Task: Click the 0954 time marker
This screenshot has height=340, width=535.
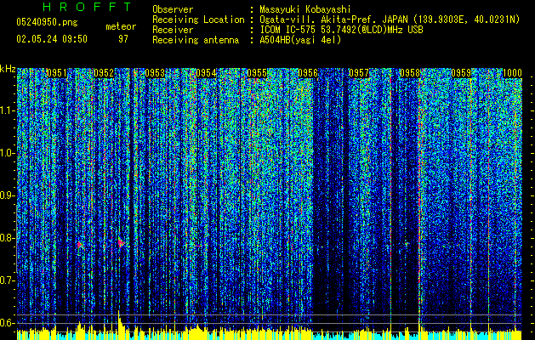Action: [206, 73]
